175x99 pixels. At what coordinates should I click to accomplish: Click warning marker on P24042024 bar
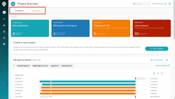tap(51, 84)
